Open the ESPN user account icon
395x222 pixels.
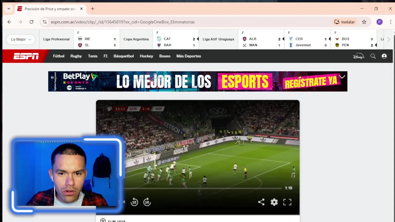(x=384, y=56)
